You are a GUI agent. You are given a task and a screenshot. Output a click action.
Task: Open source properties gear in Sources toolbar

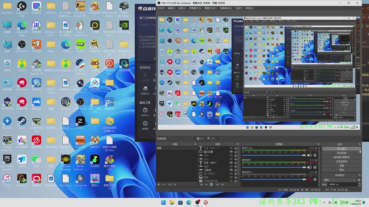coord(211,184)
